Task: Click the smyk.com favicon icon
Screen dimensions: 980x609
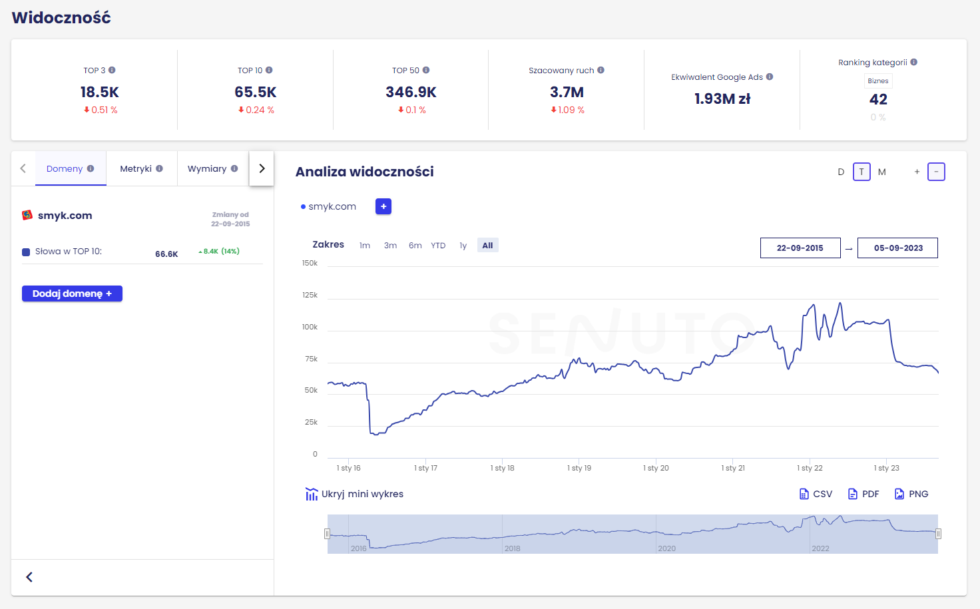Action: point(27,215)
